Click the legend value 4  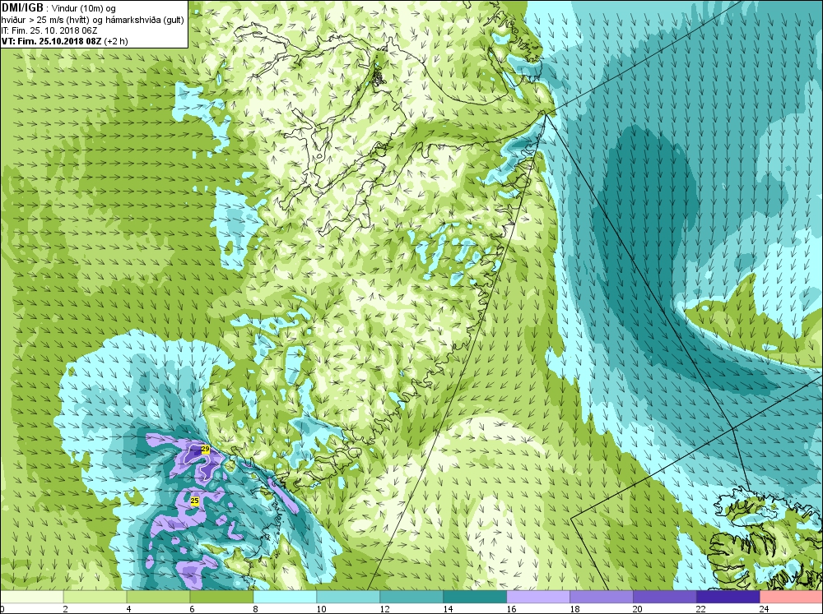128,609
